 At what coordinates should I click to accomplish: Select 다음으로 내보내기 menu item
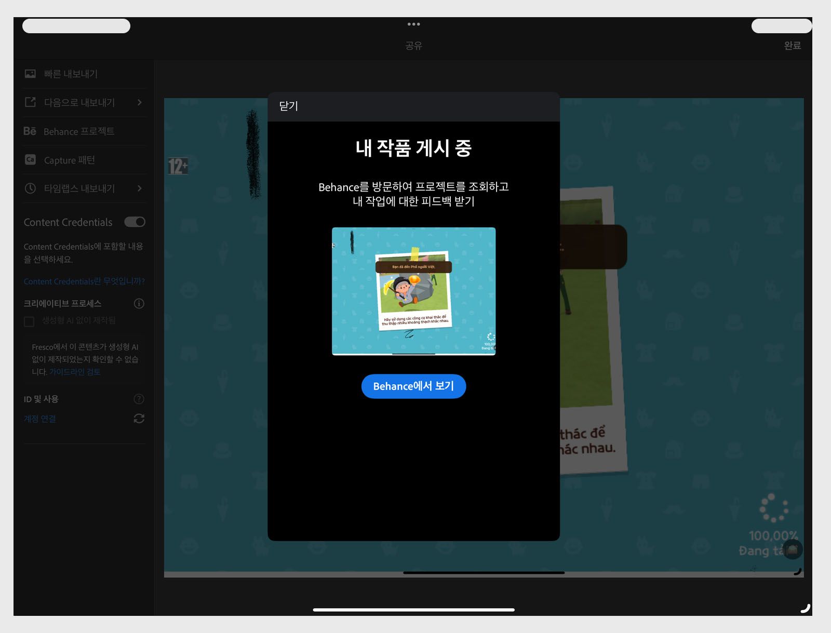point(85,102)
